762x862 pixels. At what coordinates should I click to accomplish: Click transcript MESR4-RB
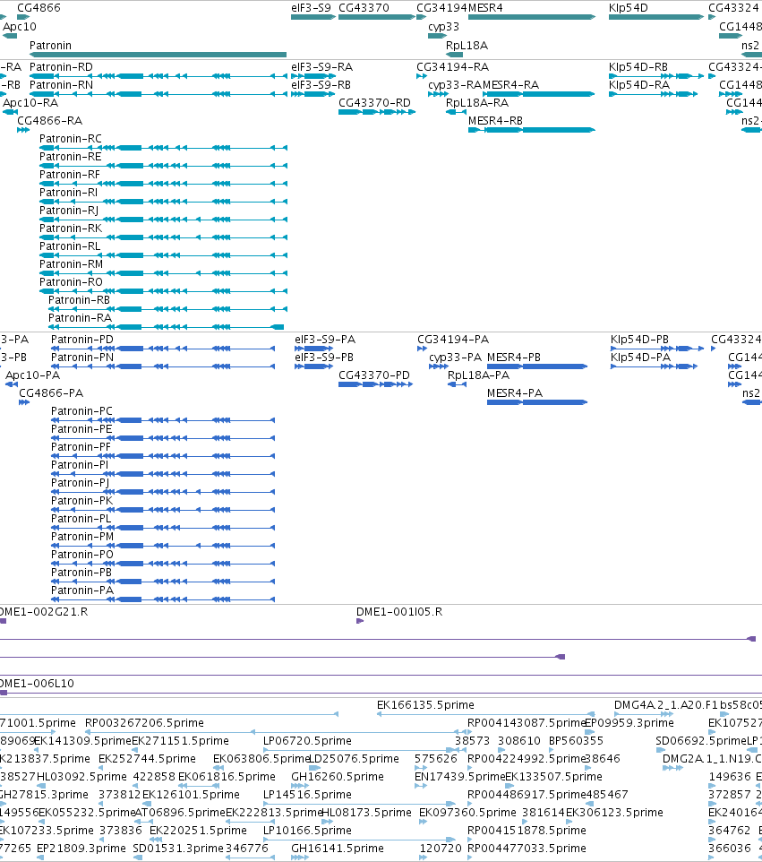click(x=532, y=130)
